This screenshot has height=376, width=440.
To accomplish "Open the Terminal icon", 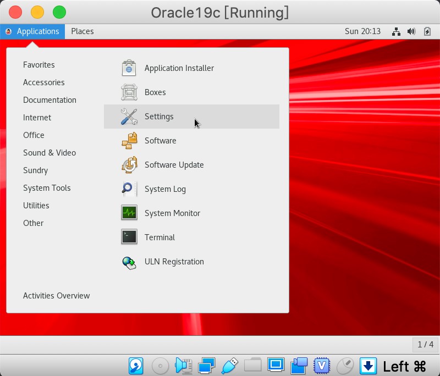I will pos(129,237).
